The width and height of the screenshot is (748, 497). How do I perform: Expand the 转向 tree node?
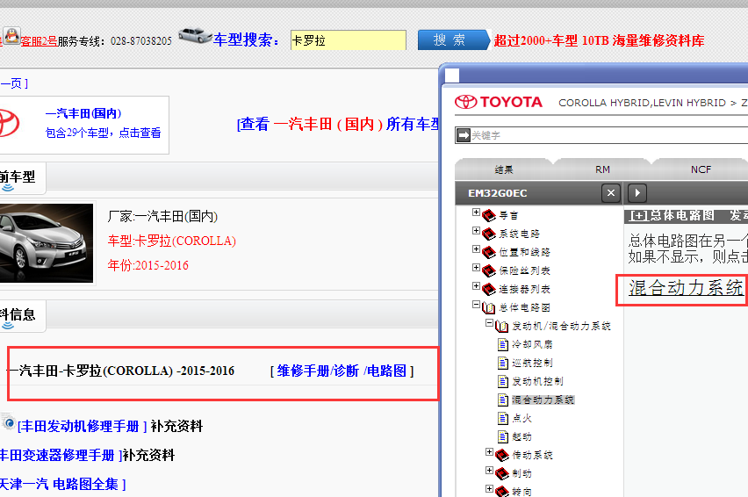pos(489,488)
